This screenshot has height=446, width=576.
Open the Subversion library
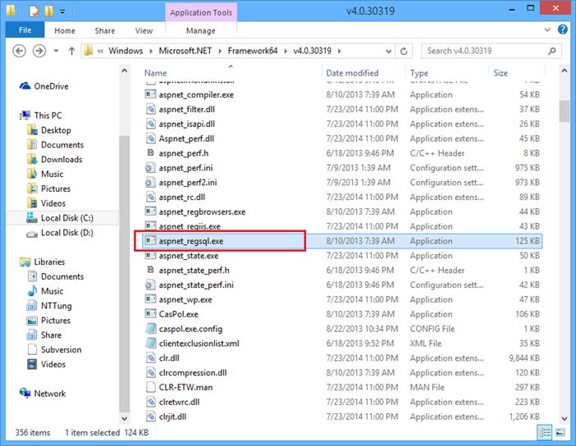coord(54,349)
